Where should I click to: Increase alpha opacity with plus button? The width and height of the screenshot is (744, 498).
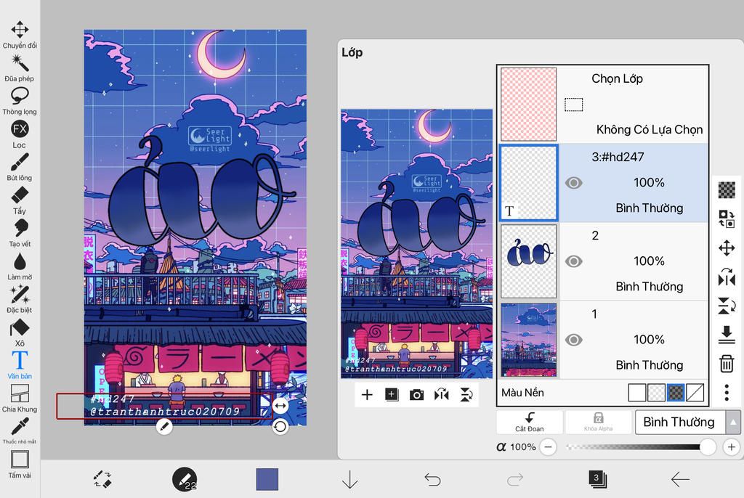731,446
